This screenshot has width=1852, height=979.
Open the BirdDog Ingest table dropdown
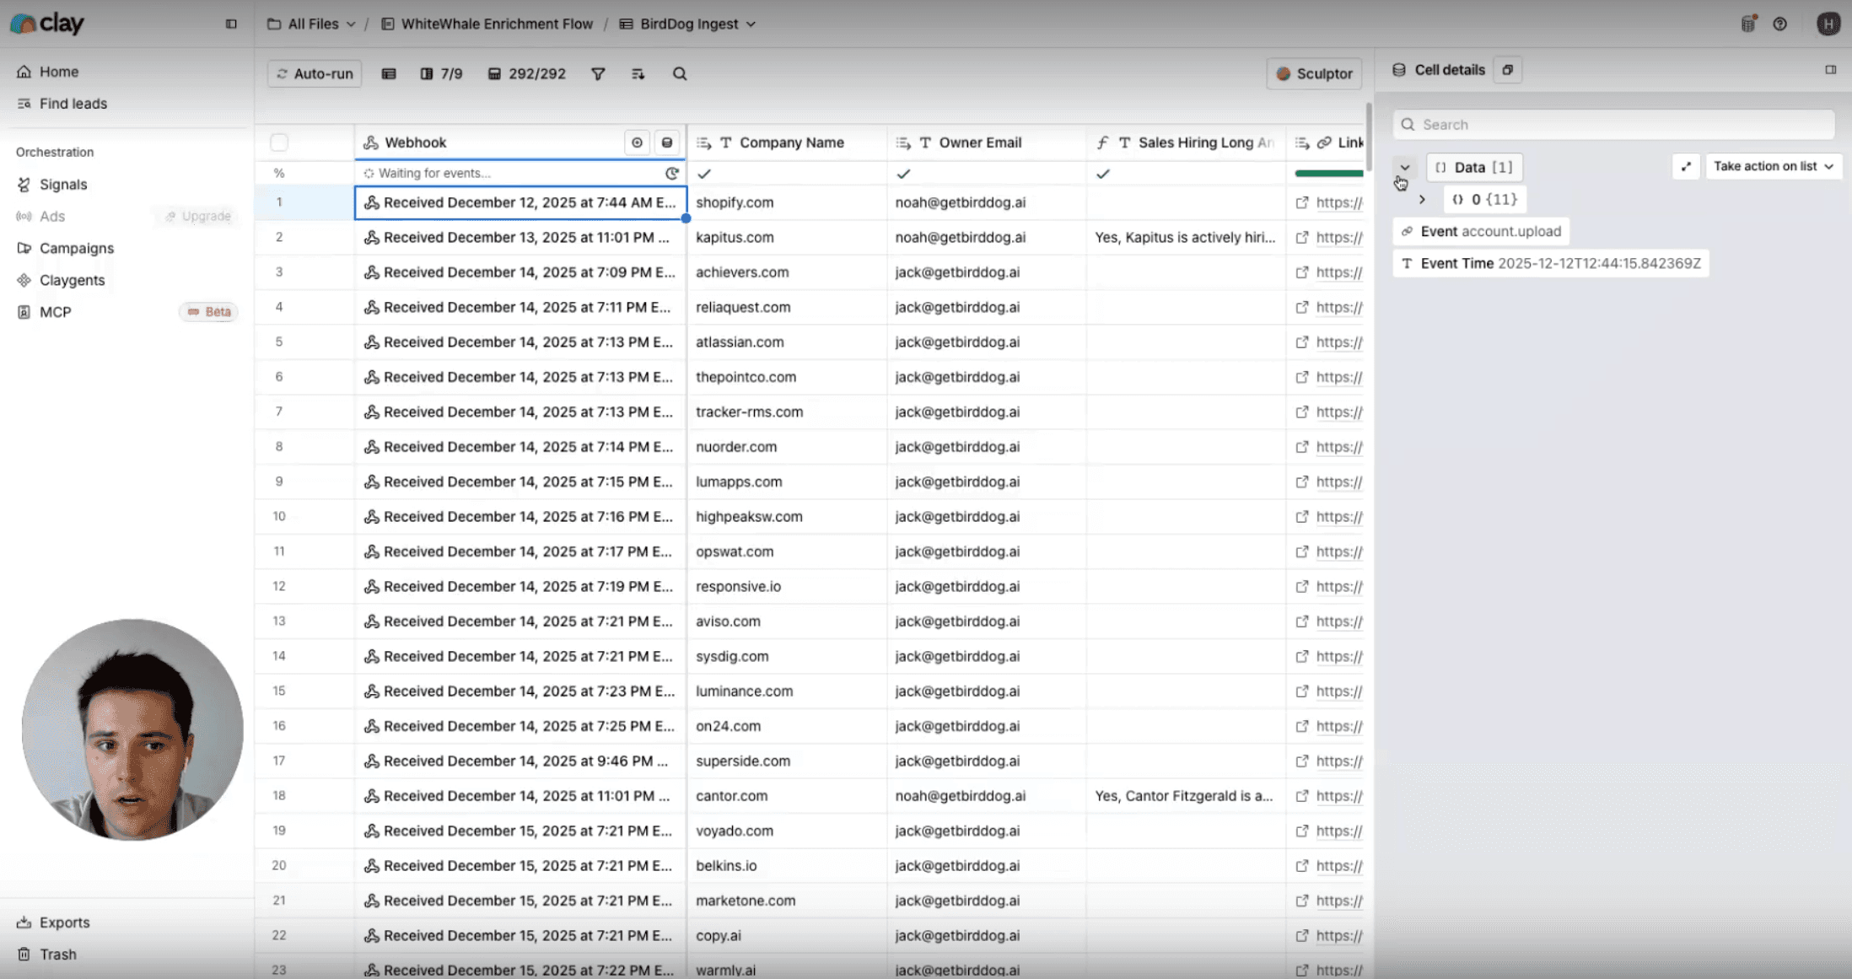click(688, 24)
